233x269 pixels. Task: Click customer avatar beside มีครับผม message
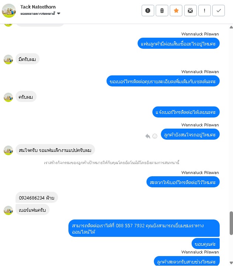[9, 59]
